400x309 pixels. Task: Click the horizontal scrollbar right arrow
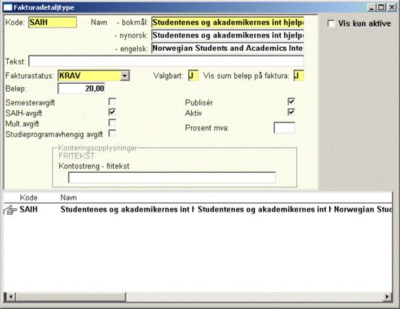click(x=387, y=297)
